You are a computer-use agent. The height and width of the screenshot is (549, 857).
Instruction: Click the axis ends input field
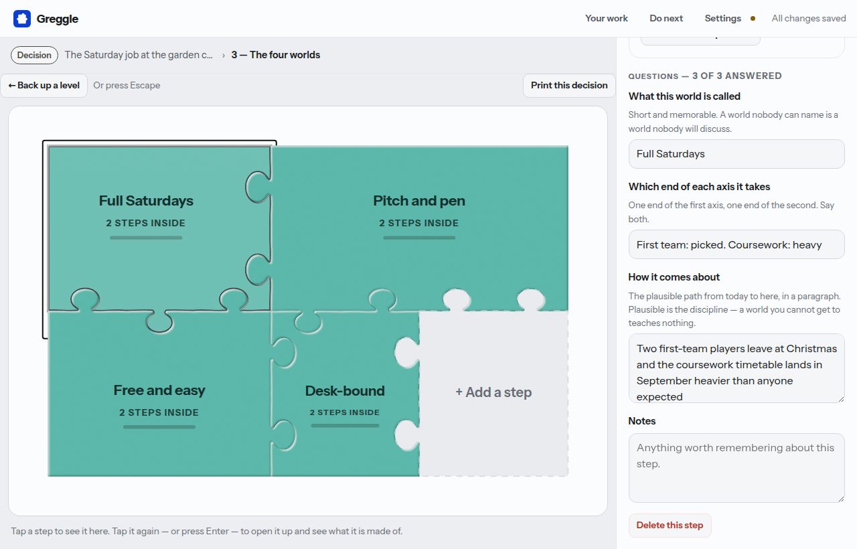click(x=736, y=244)
